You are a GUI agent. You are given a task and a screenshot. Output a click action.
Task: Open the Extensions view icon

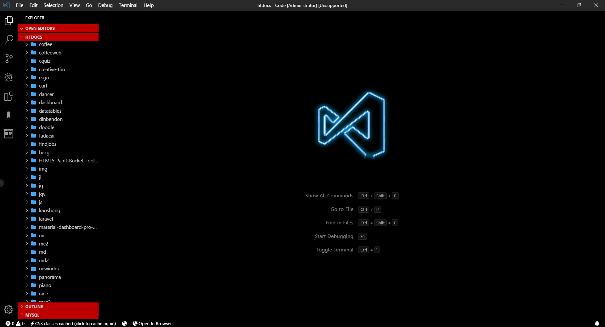pyautogui.click(x=9, y=96)
